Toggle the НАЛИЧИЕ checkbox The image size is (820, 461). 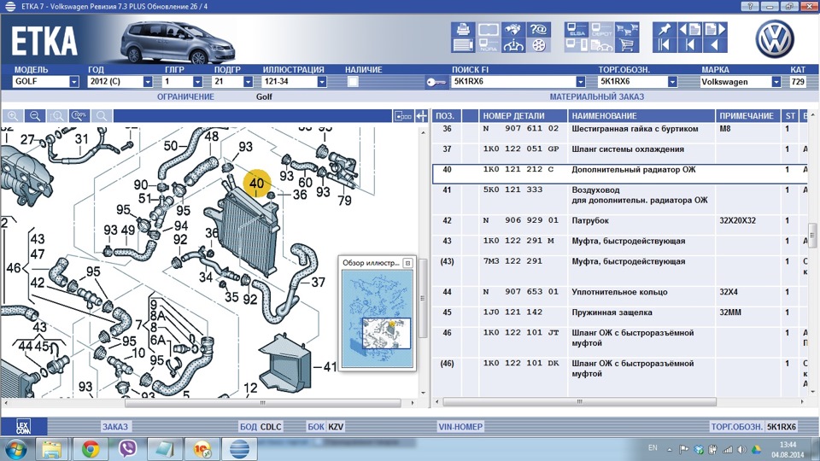pyautogui.click(x=353, y=82)
